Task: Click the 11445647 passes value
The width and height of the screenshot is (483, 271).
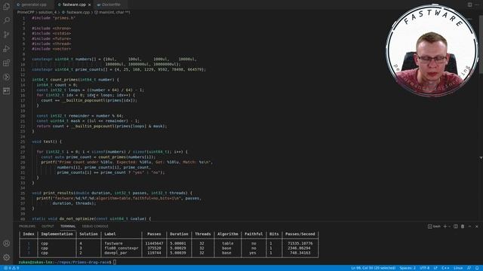Action: tap(154, 243)
